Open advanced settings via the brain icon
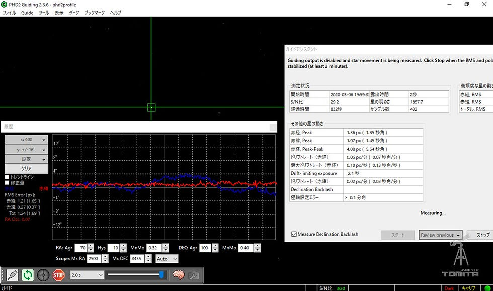Screen dimensions: 493x291 point(179,275)
